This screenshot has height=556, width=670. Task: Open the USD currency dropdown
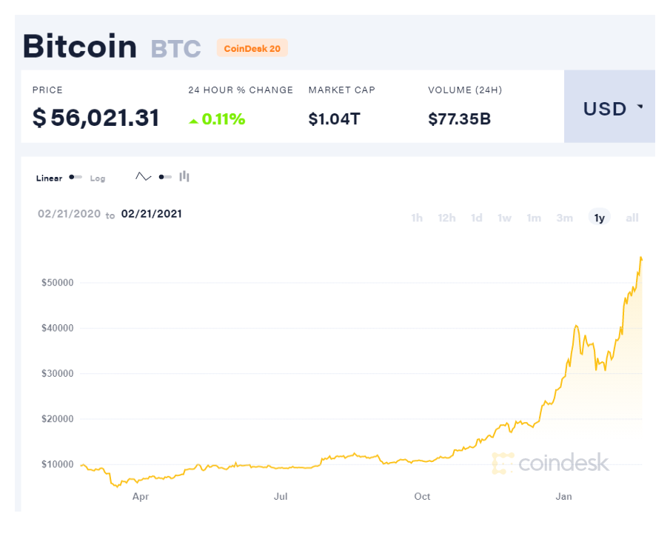click(x=609, y=108)
